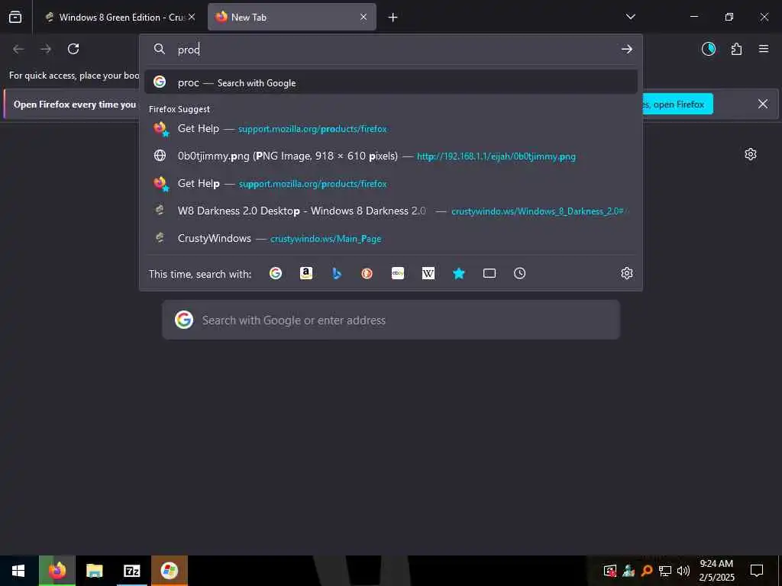This screenshot has height=586, width=782.
Task: Open volume control tray icon
Action: pos(683,571)
